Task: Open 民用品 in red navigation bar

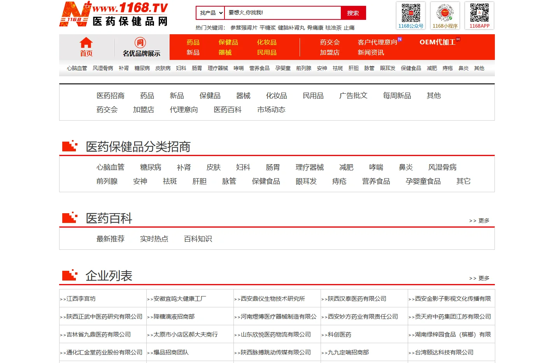Action: pos(267,52)
